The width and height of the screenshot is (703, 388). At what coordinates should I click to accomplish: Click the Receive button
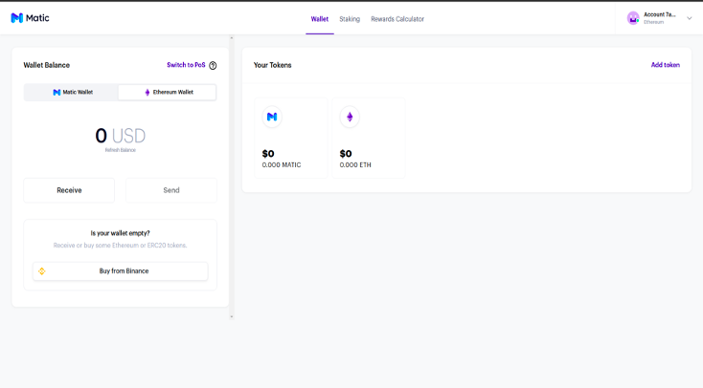point(69,190)
